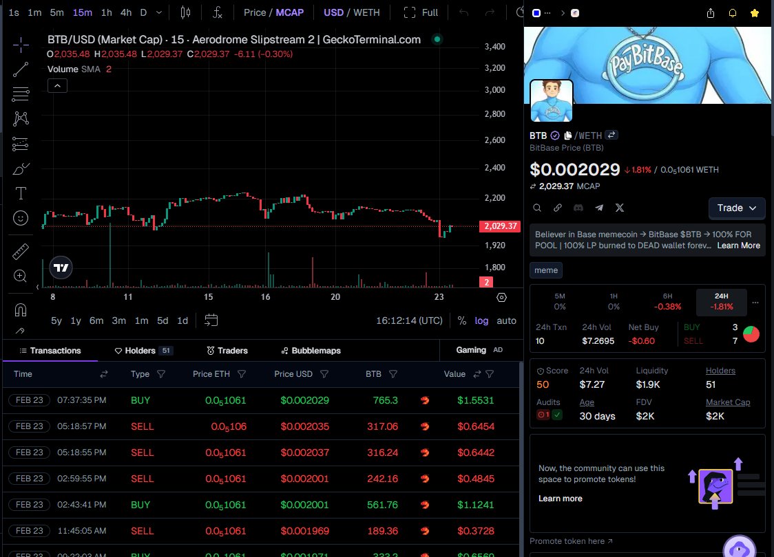The width and height of the screenshot is (774, 557).
Task: Switch the chart to log scale
Action: pos(481,320)
